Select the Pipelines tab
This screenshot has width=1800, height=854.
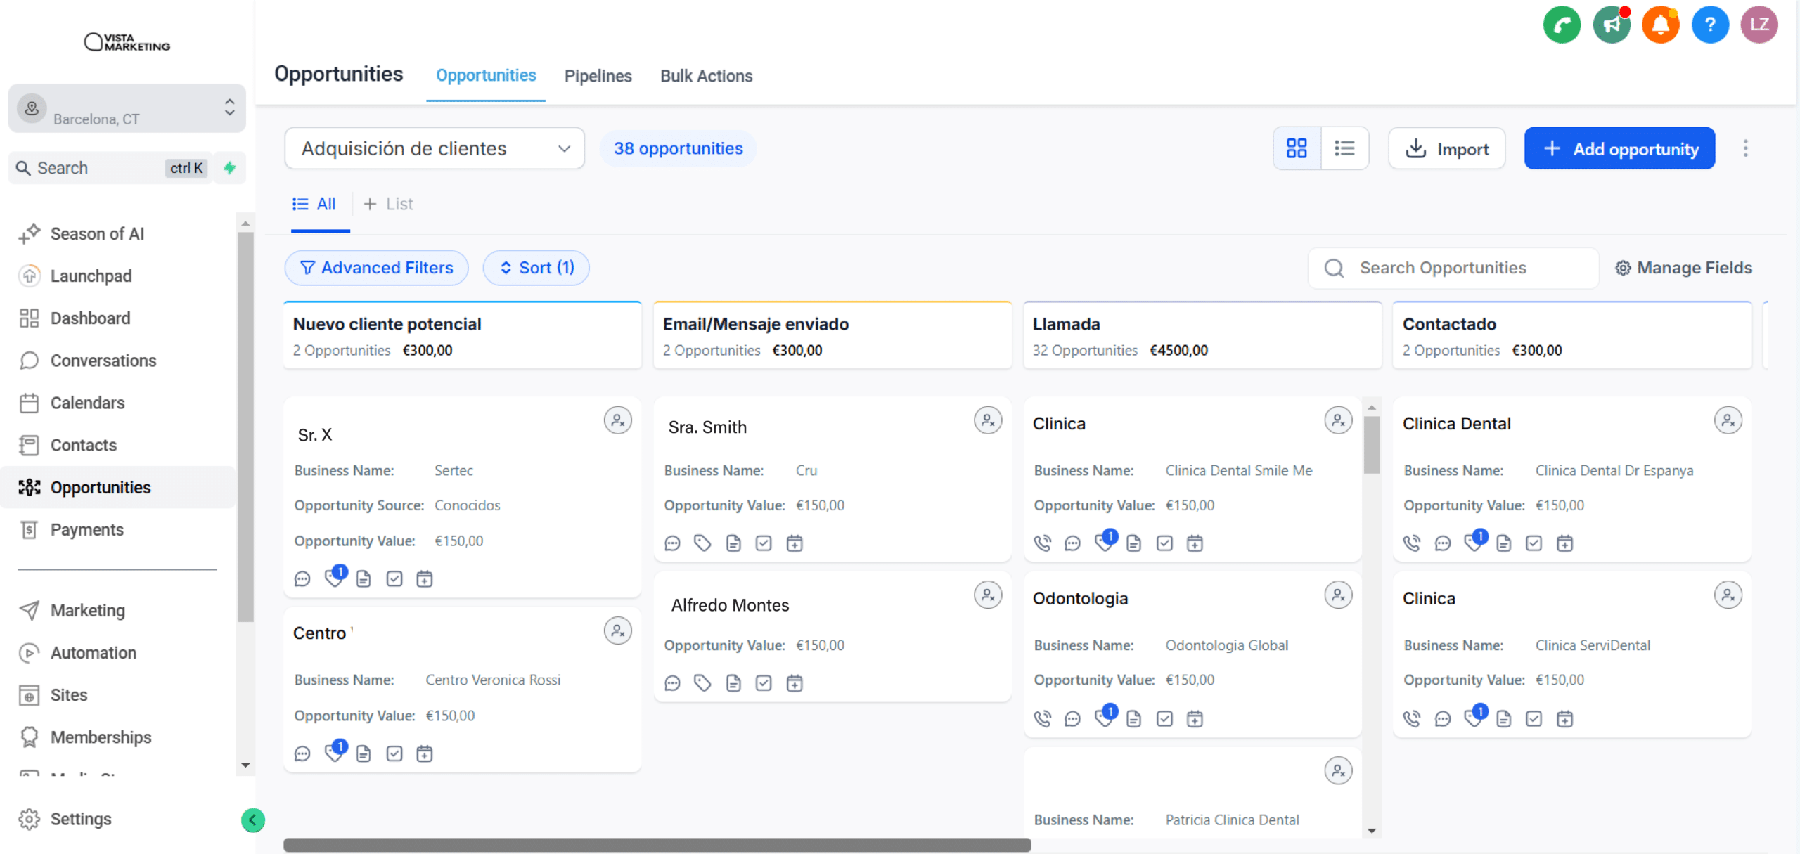598,76
